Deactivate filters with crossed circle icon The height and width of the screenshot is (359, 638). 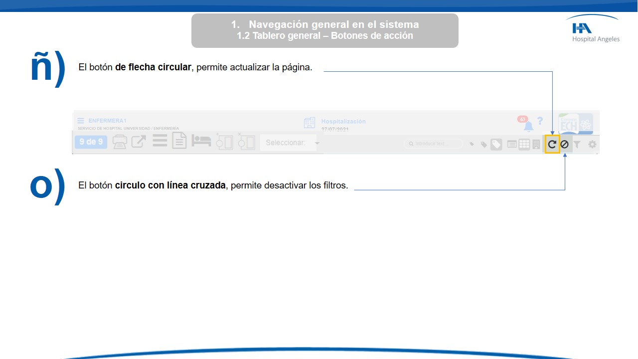click(x=564, y=145)
